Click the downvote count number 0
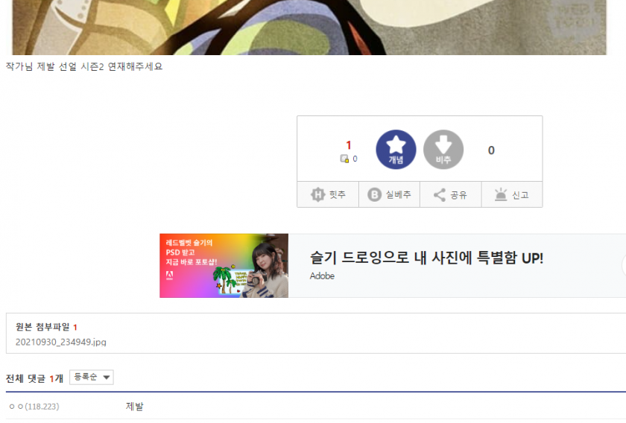The height and width of the screenshot is (423, 626). (x=491, y=150)
